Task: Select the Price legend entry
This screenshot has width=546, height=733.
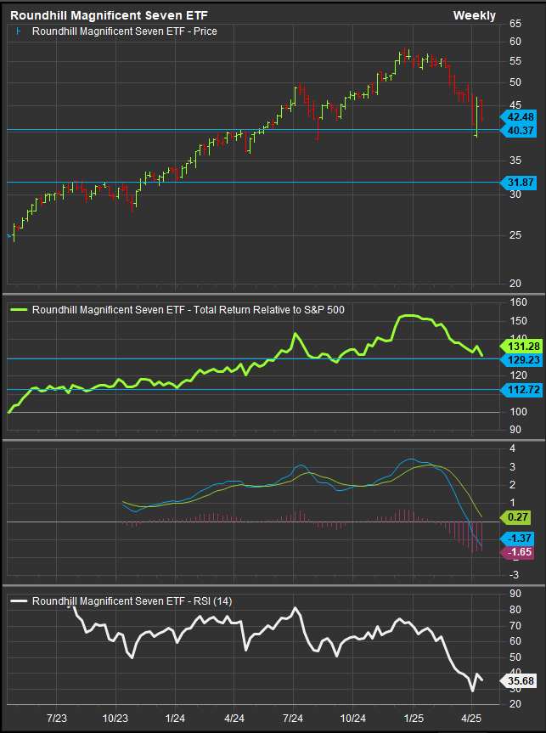Action: (124, 31)
